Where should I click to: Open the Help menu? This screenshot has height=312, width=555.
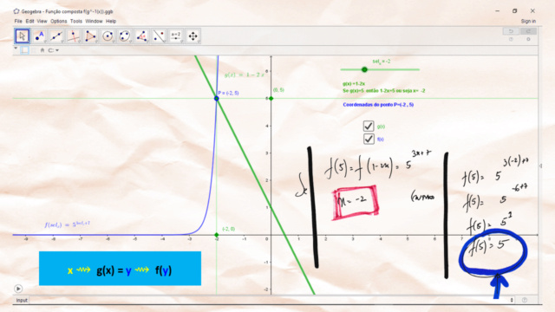(x=111, y=21)
